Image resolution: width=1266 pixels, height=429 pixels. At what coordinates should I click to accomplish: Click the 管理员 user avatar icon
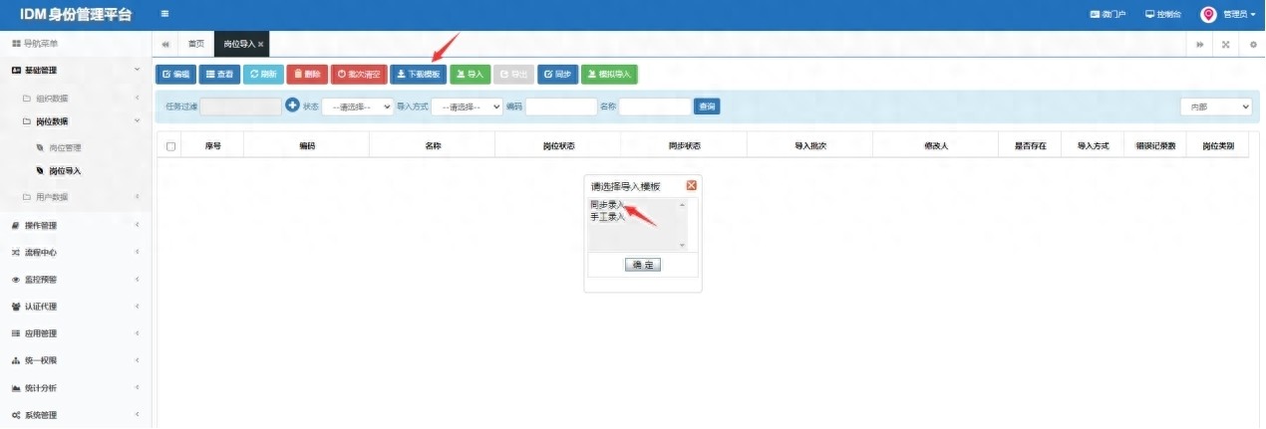(x=1208, y=14)
